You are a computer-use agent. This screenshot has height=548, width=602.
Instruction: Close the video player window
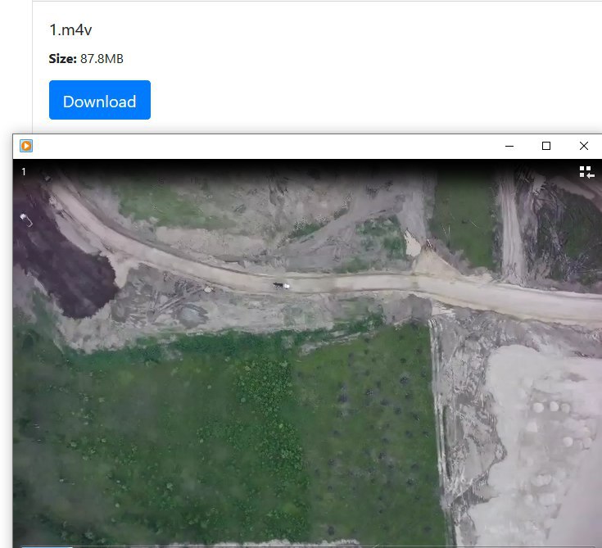click(x=583, y=146)
